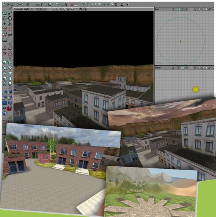Build a Cylinder brush
Viewport: 216px width, 217px height.
click(x=5, y=78)
